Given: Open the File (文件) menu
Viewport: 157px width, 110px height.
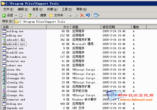Looking at the screenshot, I should click(x=8, y=9).
